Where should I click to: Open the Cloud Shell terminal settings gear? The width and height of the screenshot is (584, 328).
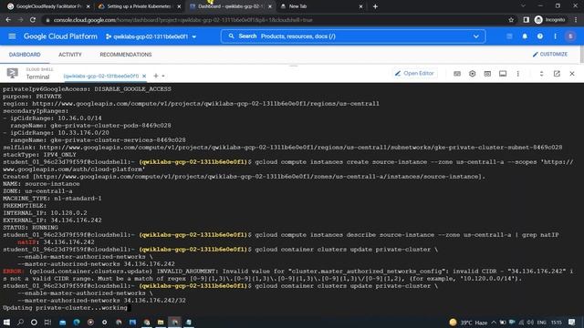[x=473, y=74]
